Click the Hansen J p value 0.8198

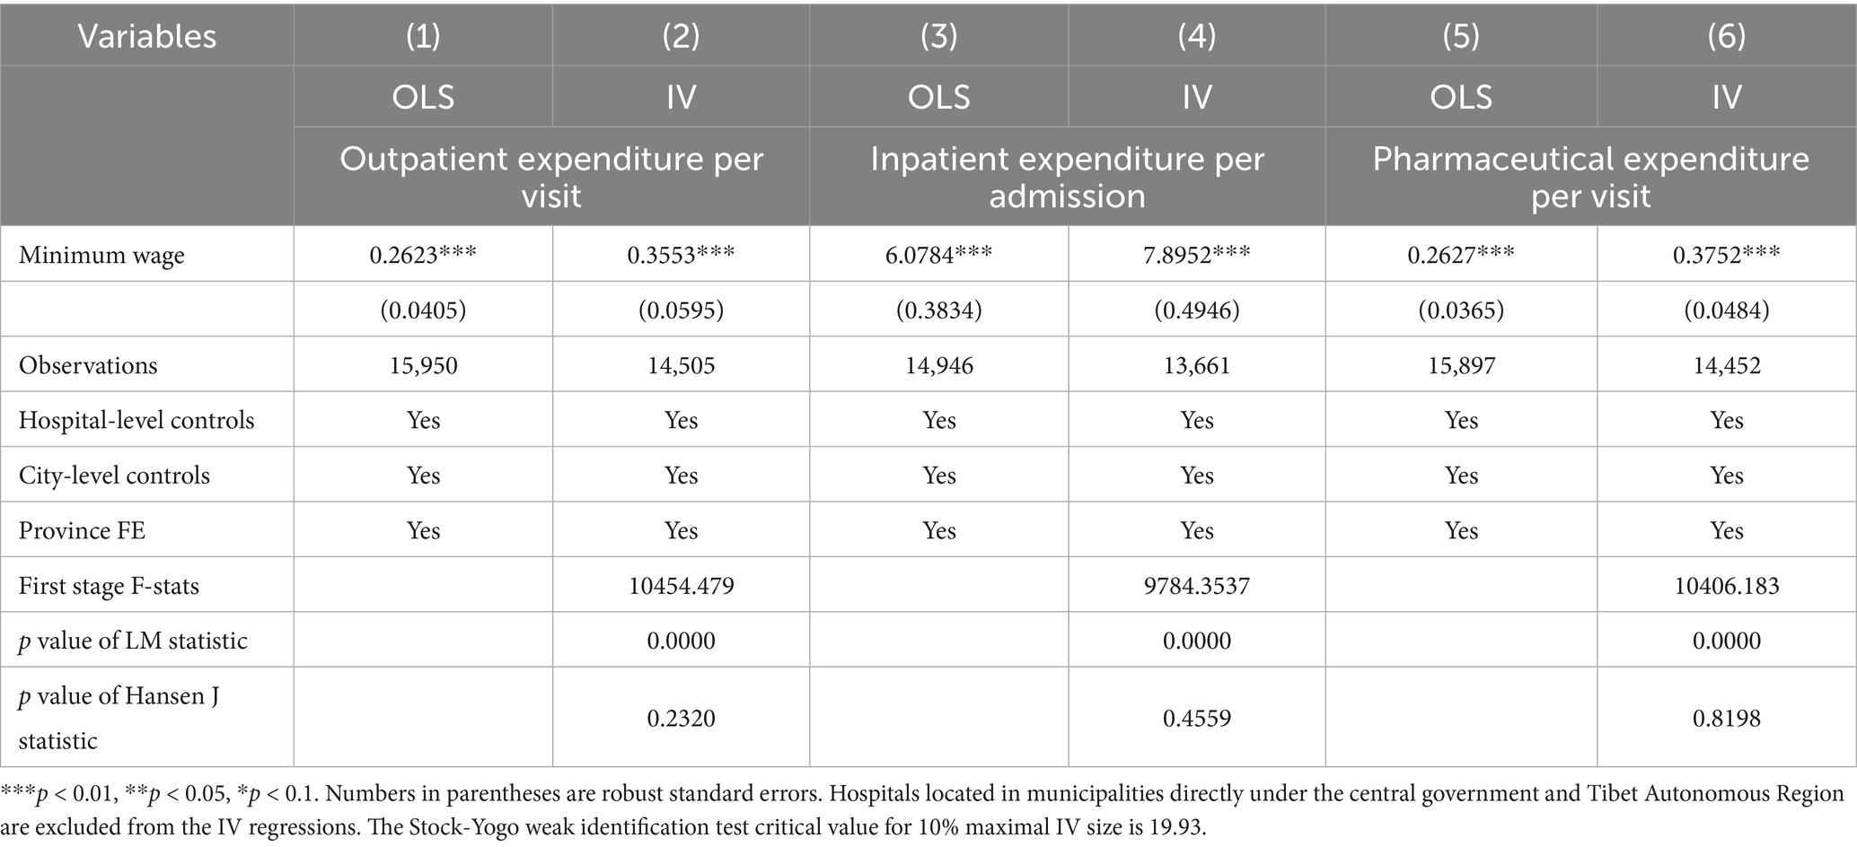(x=1726, y=718)
